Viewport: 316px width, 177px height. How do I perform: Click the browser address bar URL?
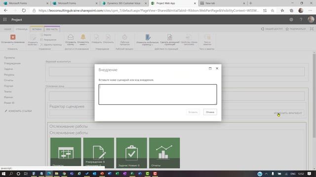[x=149, y=10]
